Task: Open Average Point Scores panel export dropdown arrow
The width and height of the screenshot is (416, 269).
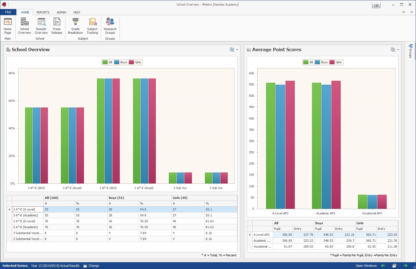Action: coord(398,50)
